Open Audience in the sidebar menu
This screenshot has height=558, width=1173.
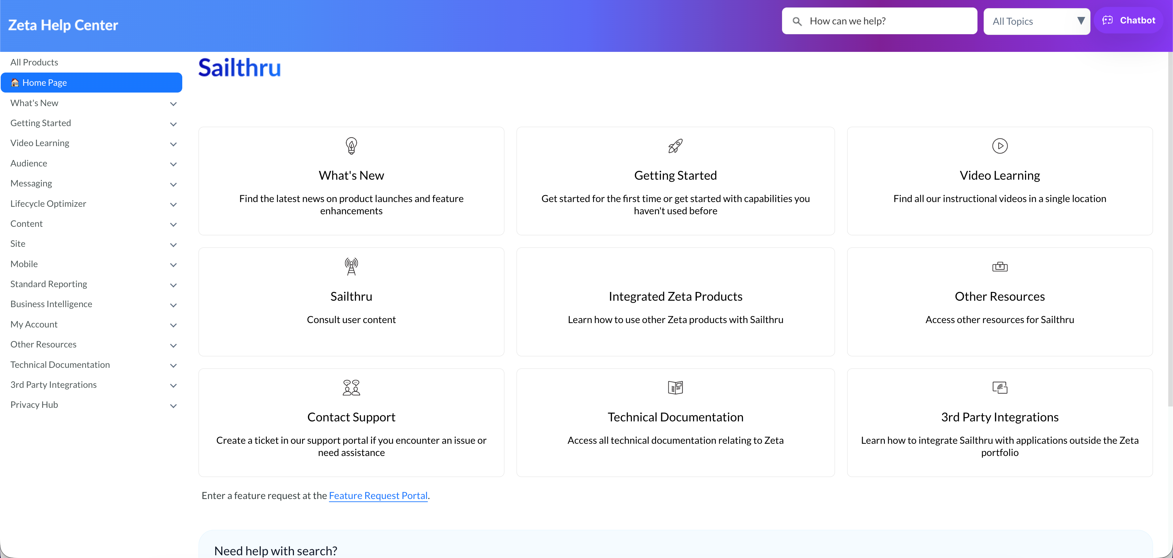point(29,163)
